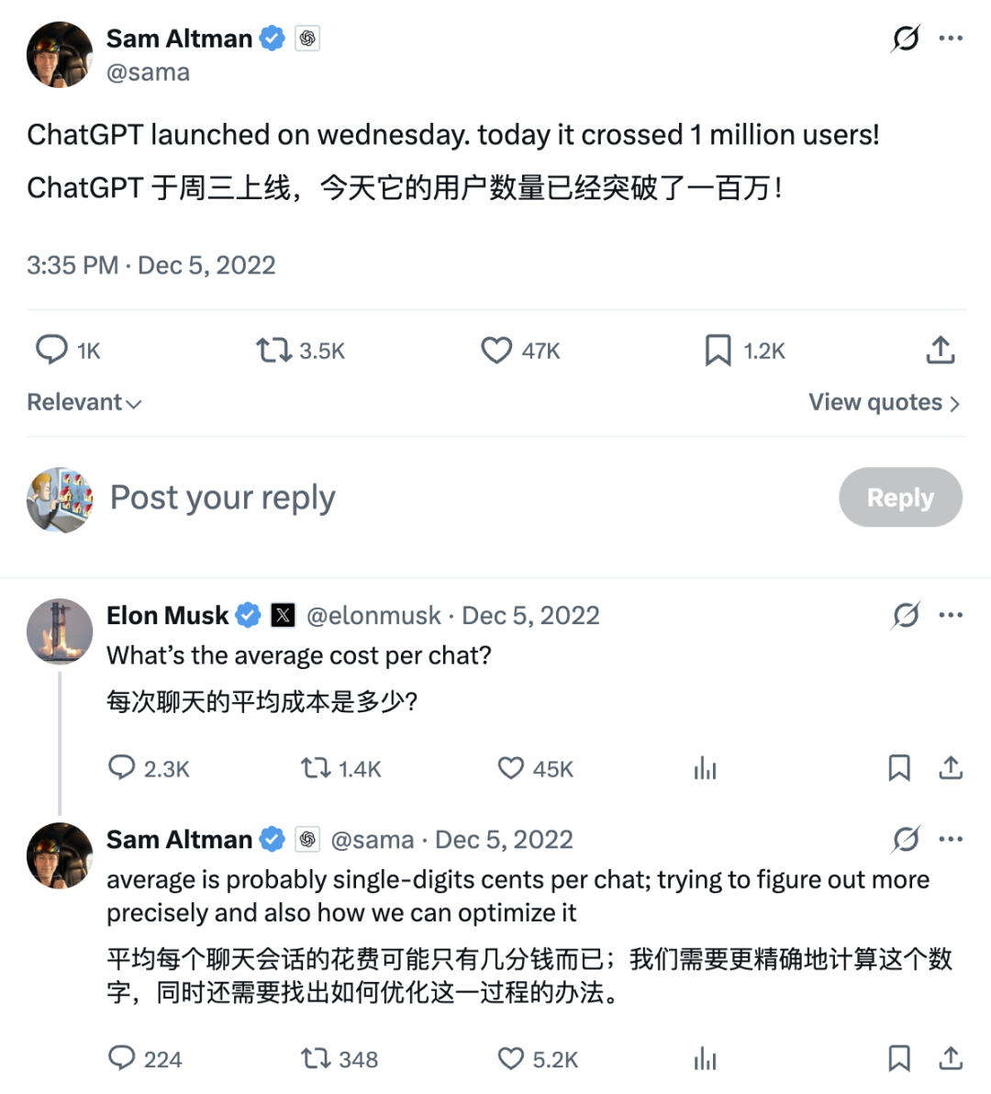The image size is (991, 1094).
Task: Open more options on the main tweet
Action: point(951,39)
